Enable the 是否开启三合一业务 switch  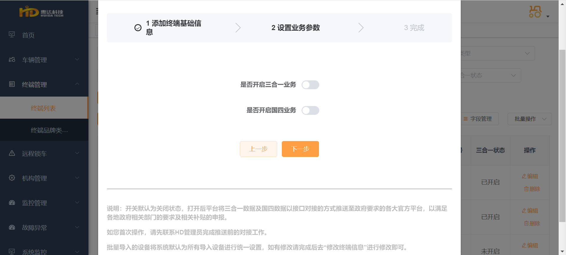click(x=310, y=85)
